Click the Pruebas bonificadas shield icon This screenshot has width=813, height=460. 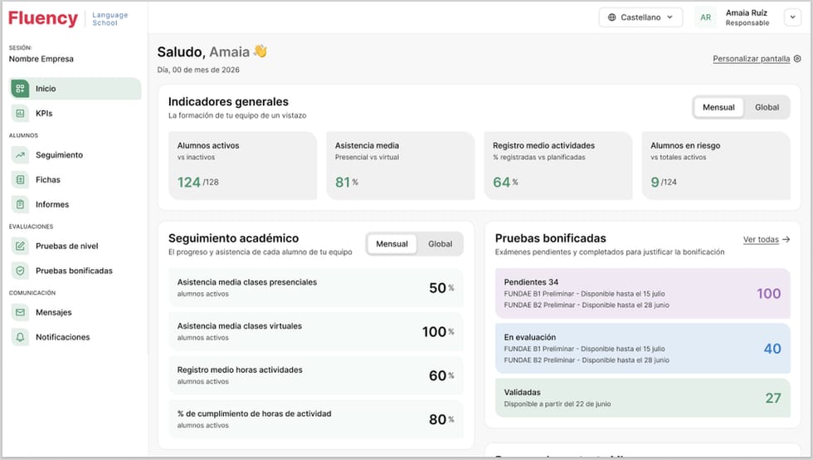pos(20,271)
